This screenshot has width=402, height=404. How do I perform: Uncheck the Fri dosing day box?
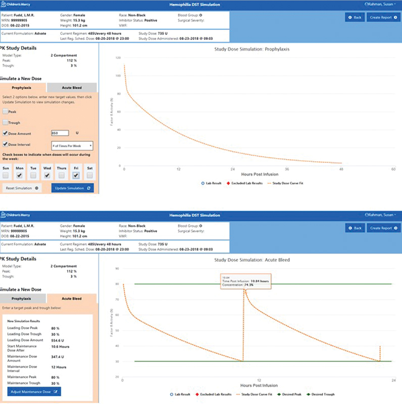point(76,175)
